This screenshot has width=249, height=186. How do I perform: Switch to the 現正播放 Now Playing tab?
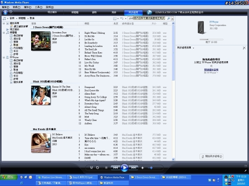[x=52, y=12]
